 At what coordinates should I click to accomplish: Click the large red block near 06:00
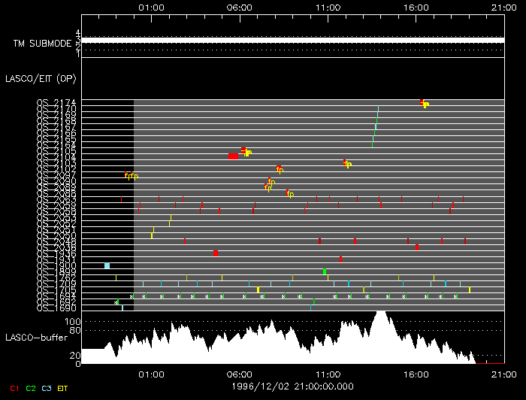click(233, 156)
